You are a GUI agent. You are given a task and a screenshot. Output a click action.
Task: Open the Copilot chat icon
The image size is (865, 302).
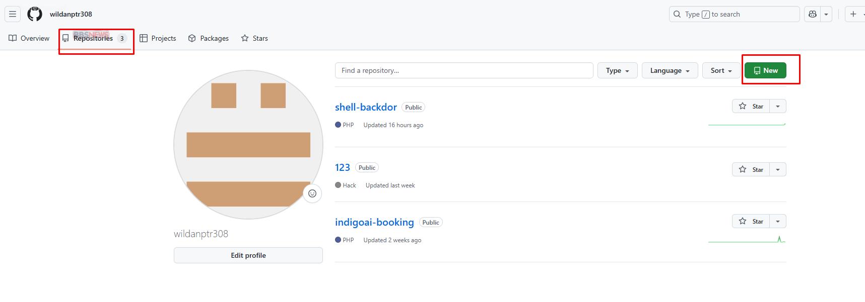pos(813,14)
